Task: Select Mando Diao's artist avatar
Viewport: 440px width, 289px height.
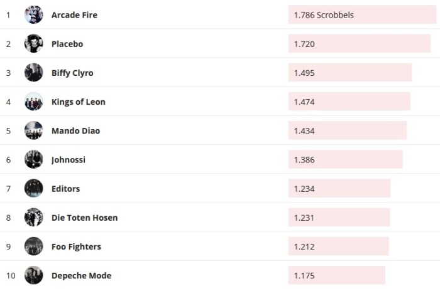Action: (33, 130)
